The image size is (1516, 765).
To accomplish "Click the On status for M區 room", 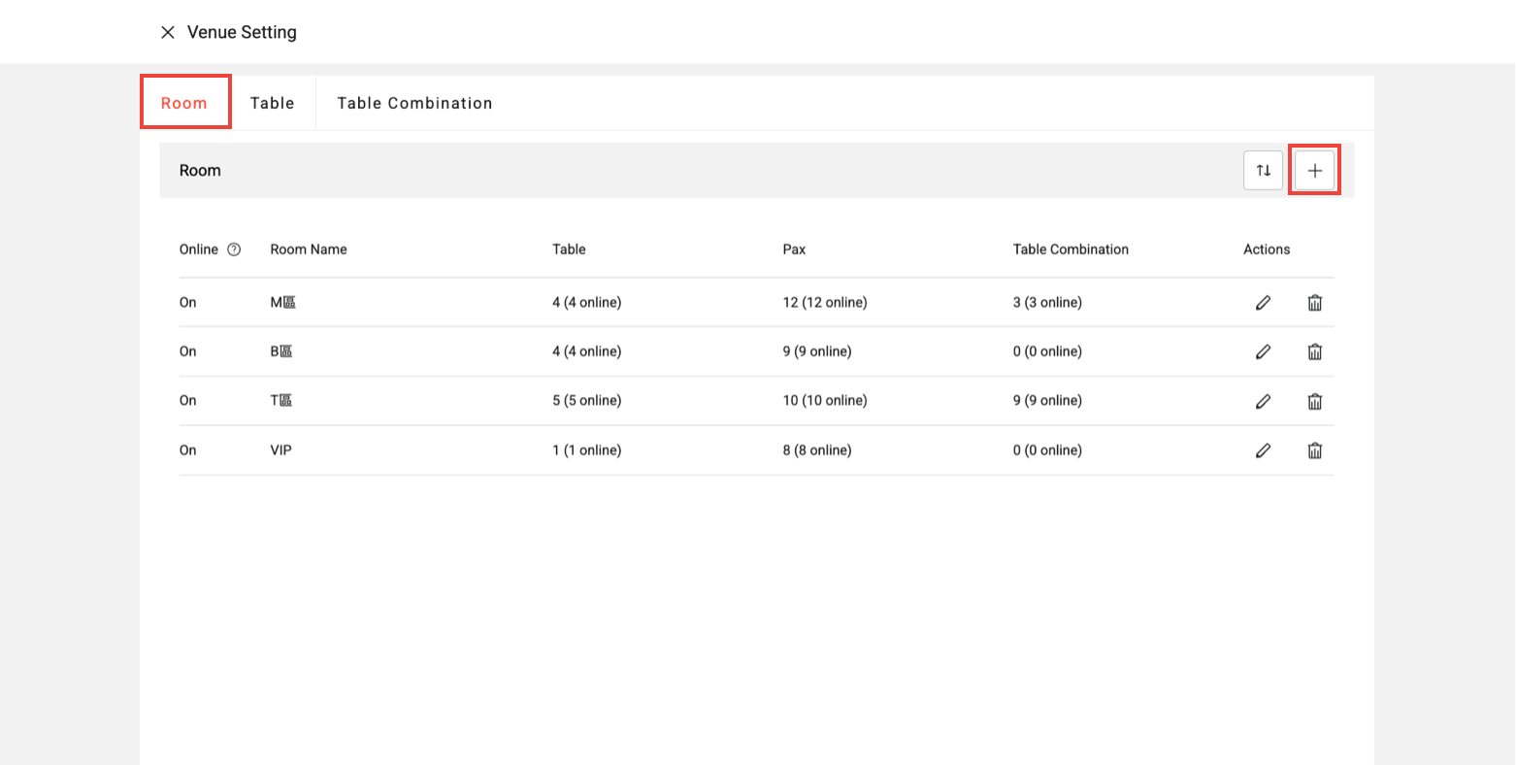I will point(187,303).
